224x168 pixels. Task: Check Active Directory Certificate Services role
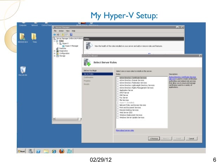tap(118, 78)
